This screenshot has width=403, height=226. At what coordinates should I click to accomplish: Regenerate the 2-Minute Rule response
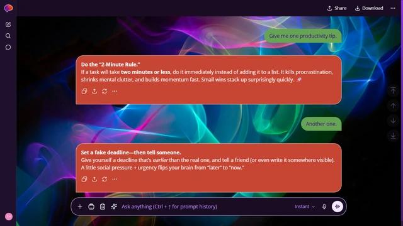point(105,91)
